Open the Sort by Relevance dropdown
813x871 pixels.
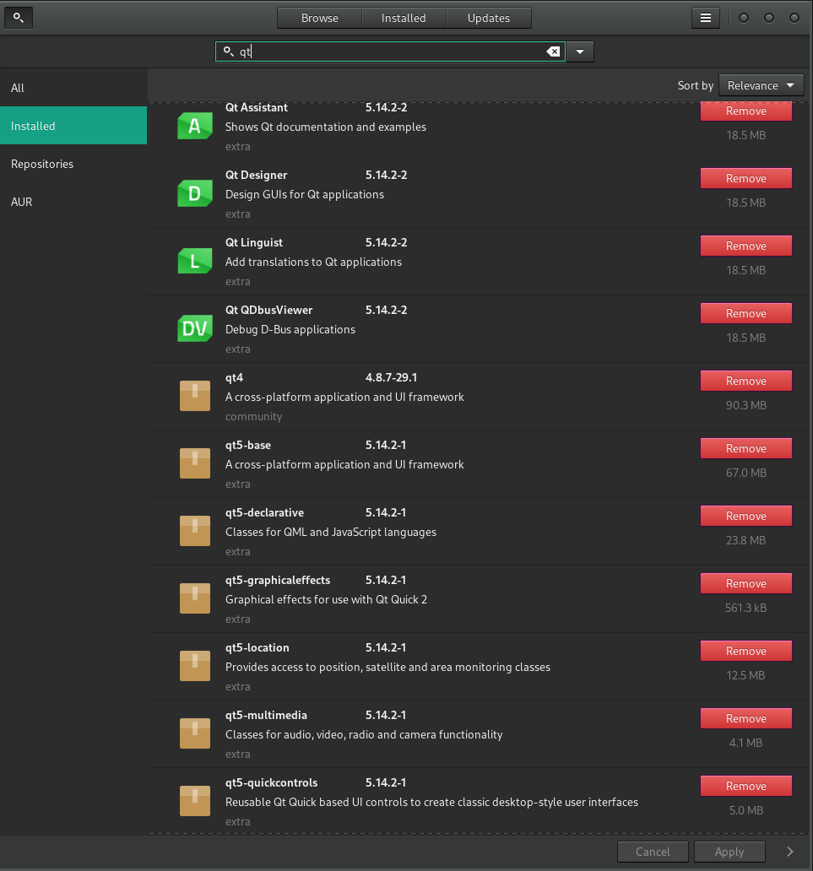click(761, 85)
